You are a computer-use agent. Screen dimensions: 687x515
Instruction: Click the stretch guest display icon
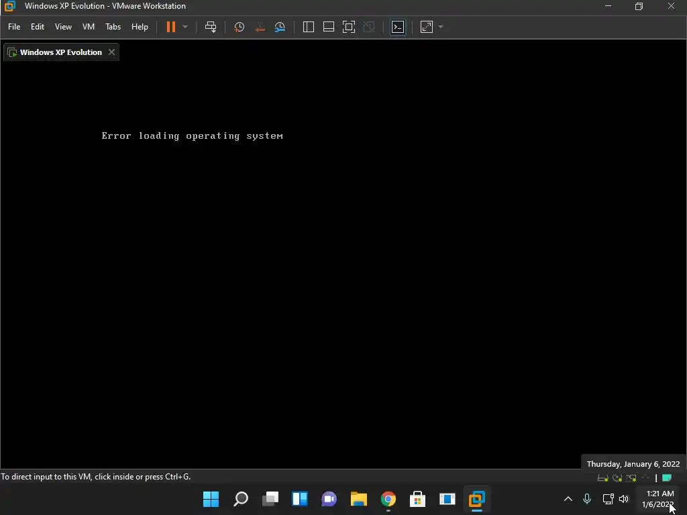pyautogui.click(x=427, y=27)
